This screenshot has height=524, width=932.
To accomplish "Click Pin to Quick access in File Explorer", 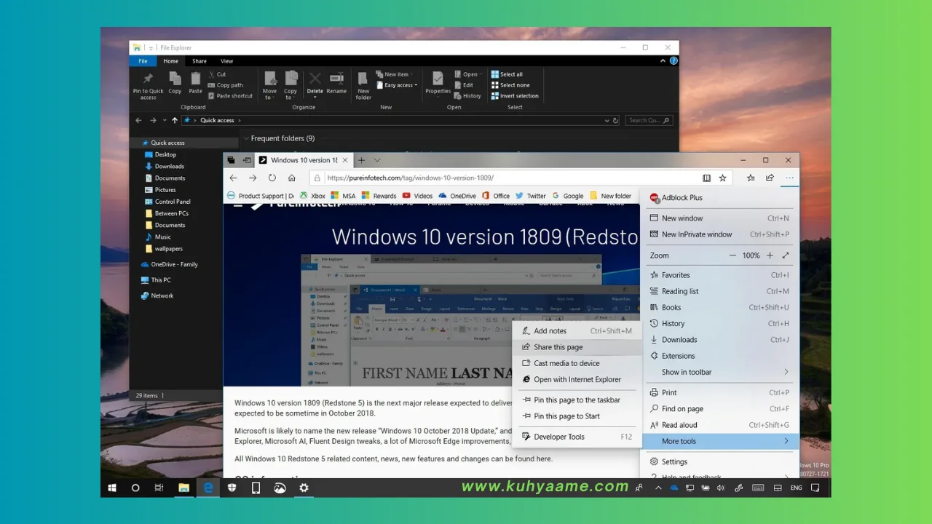I will 149,86.
